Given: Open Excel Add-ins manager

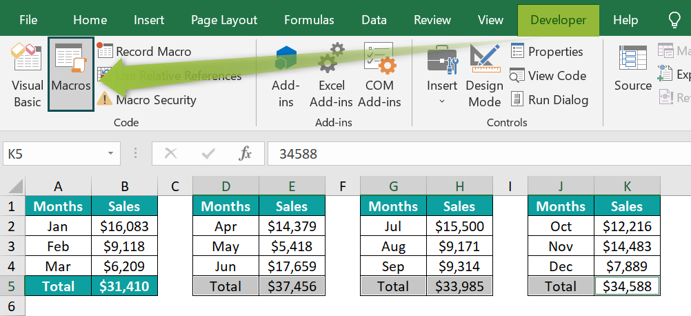Looking at the screenshot, I should pyautogui.click(x=331, y=75).
